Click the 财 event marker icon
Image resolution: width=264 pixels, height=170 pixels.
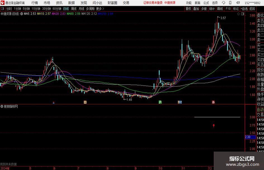pyautogui.click(x=180, y=102)
